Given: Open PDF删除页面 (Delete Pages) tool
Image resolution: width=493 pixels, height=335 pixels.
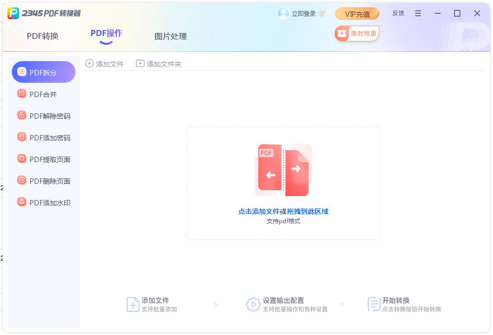Looking at the screenshot, I should coord(22,180).
